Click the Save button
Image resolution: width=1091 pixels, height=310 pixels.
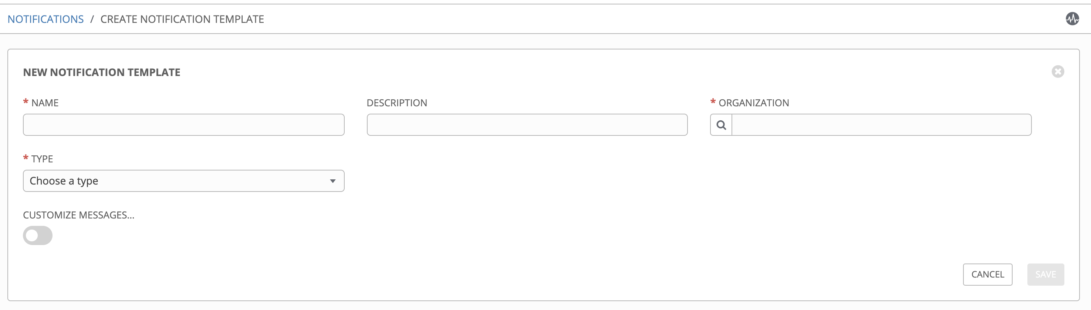click(1045, 275)
